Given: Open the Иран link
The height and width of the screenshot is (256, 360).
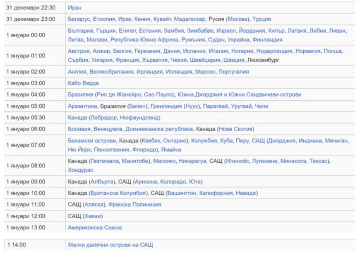Looking at the screenshot, I should coord(74,7).
